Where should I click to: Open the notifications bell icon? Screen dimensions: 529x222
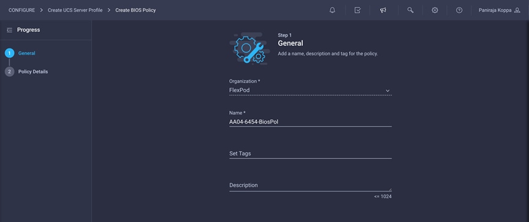[x=332, y=10]
